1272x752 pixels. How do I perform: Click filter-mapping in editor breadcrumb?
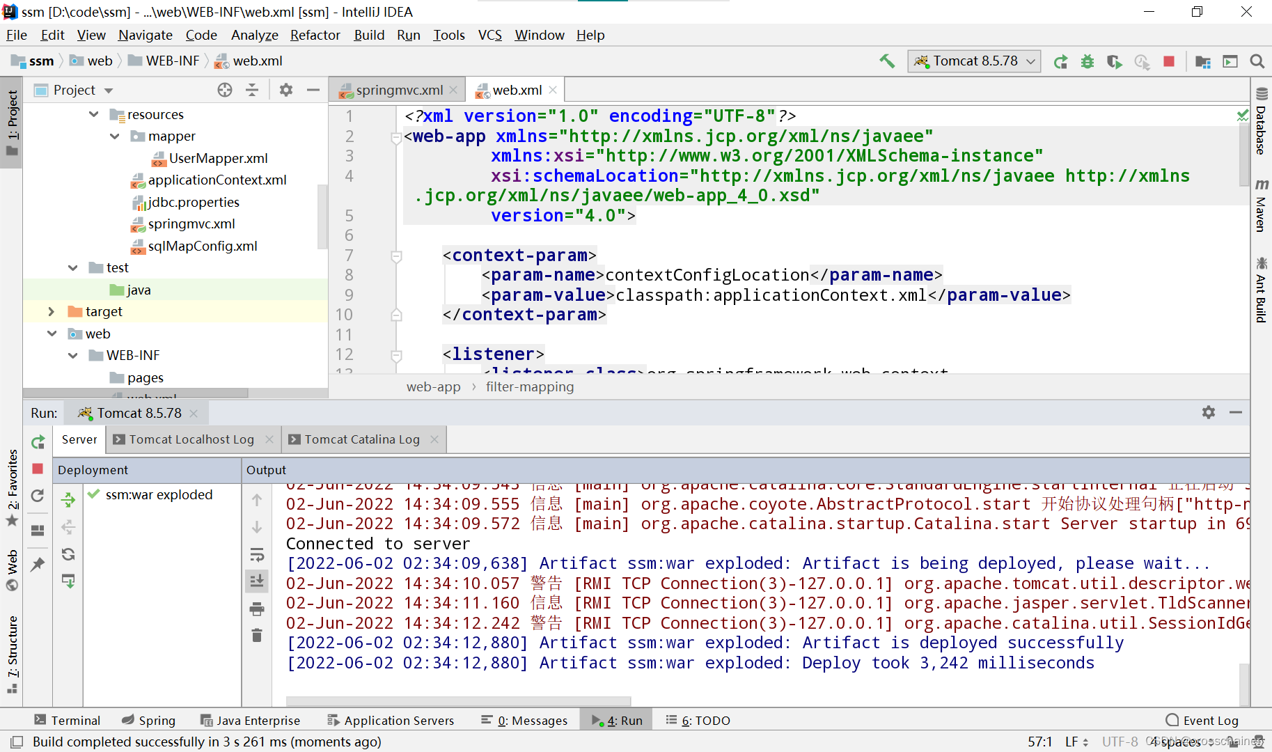click(x=530, y=387)
